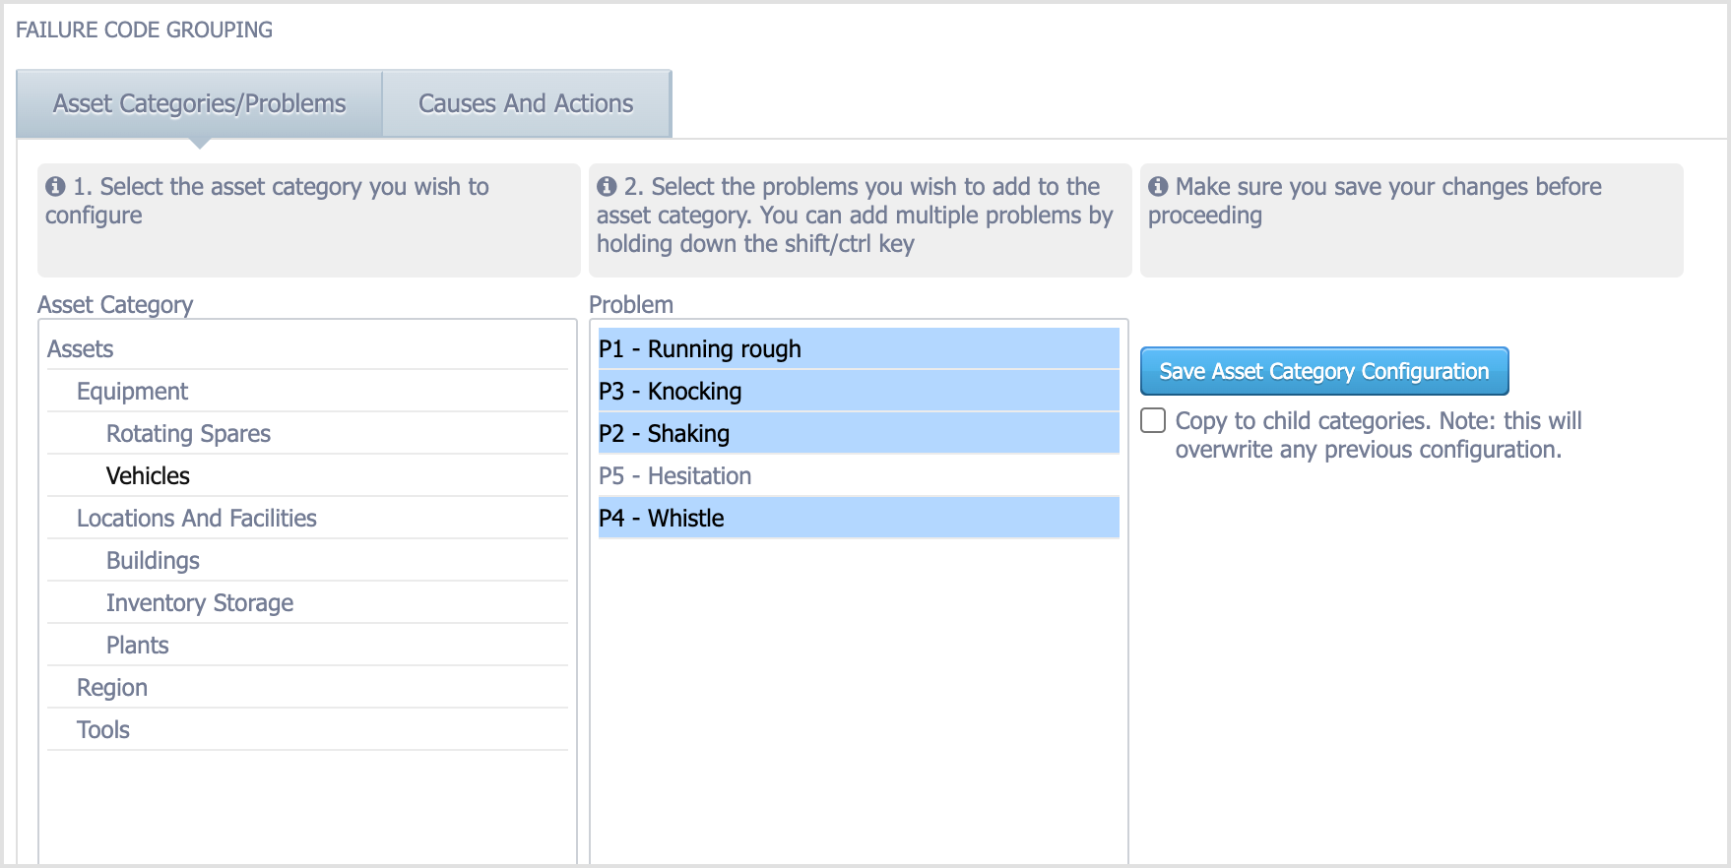The height and width of the screenshot is (868, 1731).
Task: Click problem P1 - Running rough
Action: [700, 349]
